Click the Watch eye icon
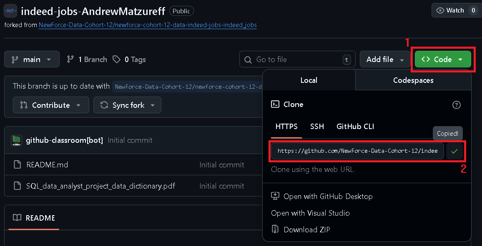482x246 pixels. [x=440, y=10]
